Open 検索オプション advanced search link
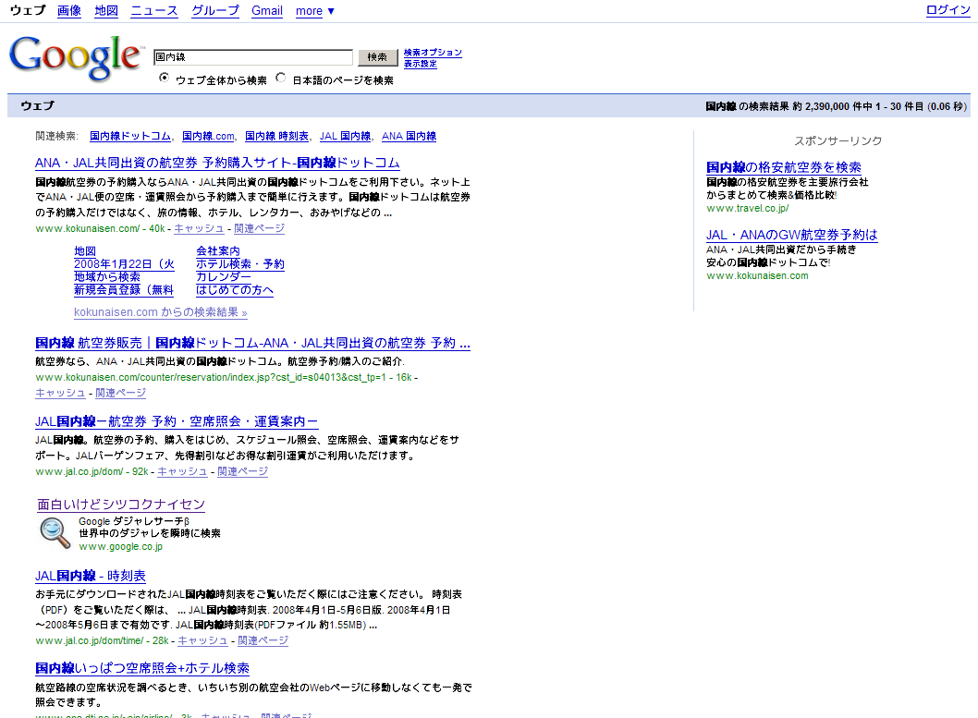The height and width of the screenshot is (718, 978). pyautogui.click(x=433, y=53)
